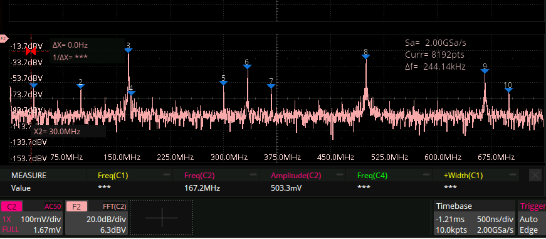Click the X2= 30.0MHz cursor label
Viewport: 546px width, 239px height.
(x=57, y=132)
